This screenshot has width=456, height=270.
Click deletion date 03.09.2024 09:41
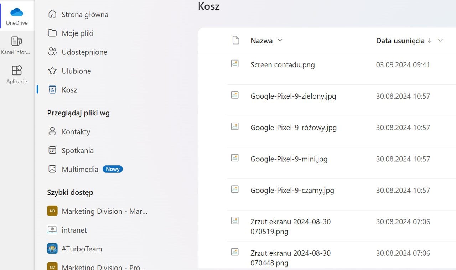403,65
